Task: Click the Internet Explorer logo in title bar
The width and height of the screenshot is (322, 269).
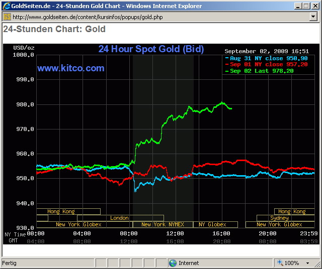Action: click(7, 6)
